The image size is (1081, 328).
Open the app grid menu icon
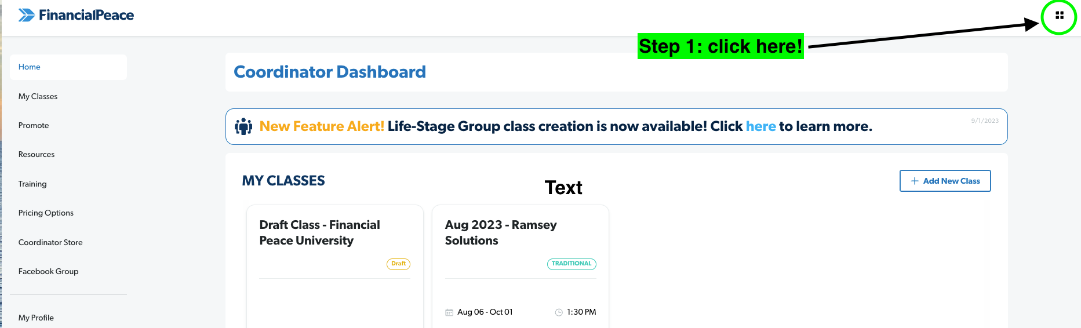click(1059, 16)
